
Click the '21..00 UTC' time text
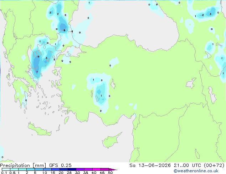click(x=187, y=165)
